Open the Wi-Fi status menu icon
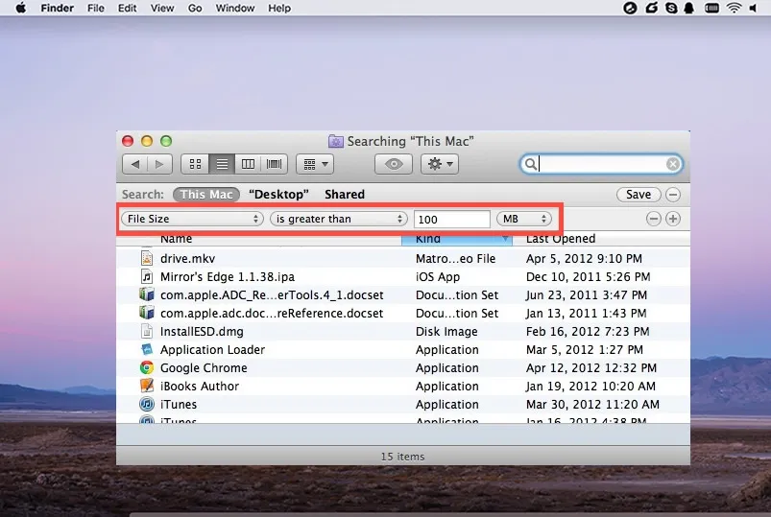The height and width of the screenshot is (517, 771). click(x=734, y=8)
